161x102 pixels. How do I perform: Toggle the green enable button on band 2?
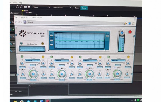(x=52, y=57)
